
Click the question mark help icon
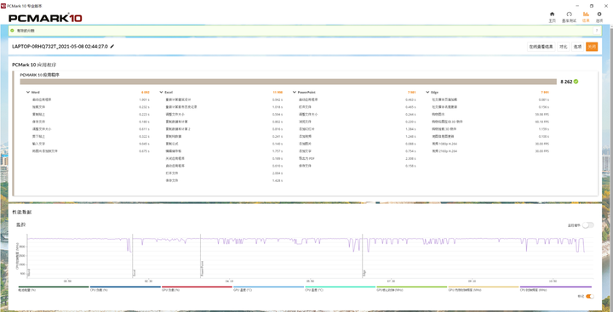[597, 31]
